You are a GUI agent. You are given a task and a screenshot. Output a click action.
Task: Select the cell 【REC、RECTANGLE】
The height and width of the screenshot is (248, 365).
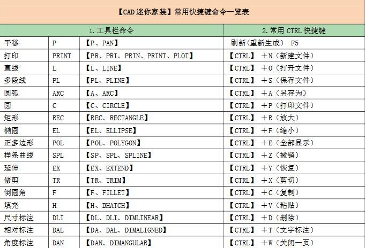click(x=151, y=118)
